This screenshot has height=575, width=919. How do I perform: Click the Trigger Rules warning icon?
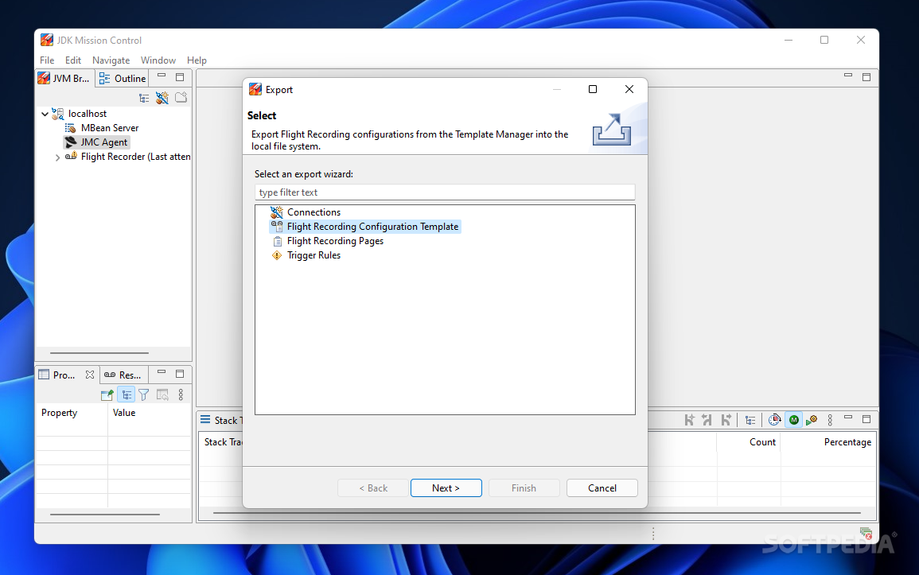click(277, 255)
